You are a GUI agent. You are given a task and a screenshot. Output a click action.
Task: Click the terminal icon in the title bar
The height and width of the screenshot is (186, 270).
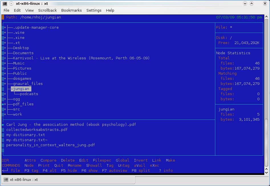point(5,3)
